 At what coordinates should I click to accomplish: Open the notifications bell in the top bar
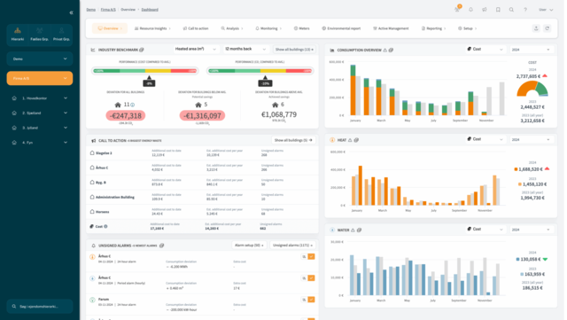click(470, 10)
